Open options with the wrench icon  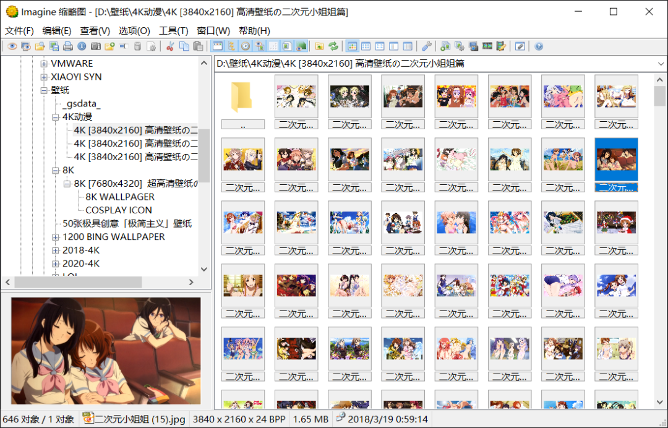426,46
